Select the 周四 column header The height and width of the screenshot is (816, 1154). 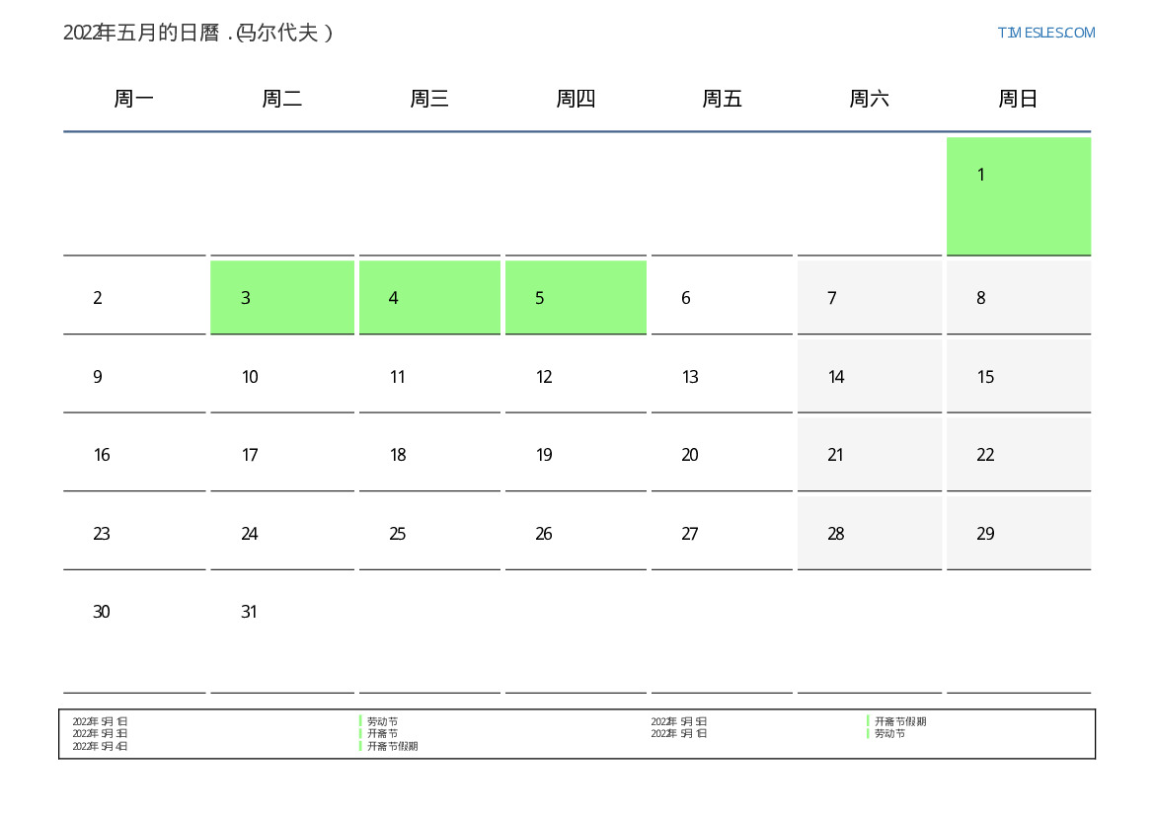[576, 99]
